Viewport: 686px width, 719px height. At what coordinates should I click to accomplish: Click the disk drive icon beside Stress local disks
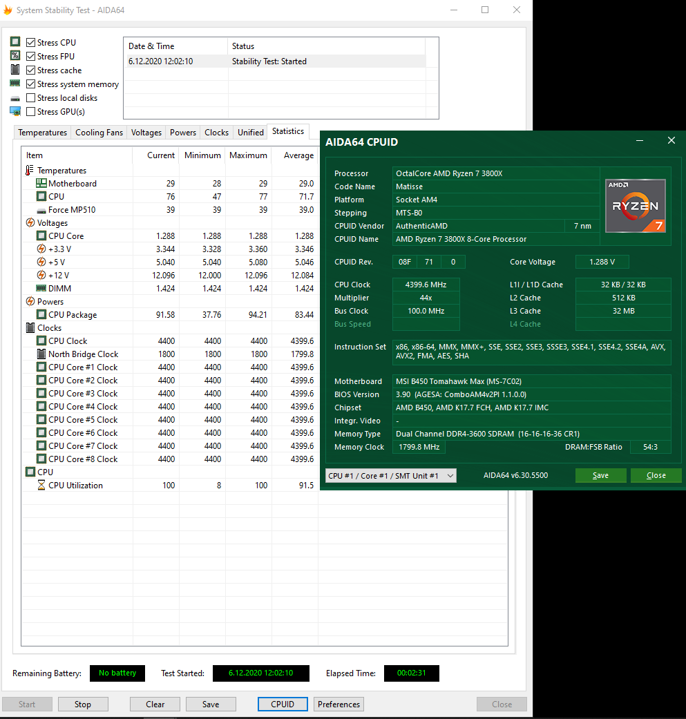15,99
